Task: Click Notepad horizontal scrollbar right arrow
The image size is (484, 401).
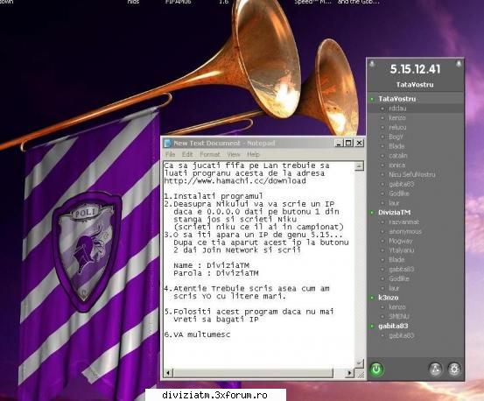Action: pyautogui.click(x=349, y=373)
